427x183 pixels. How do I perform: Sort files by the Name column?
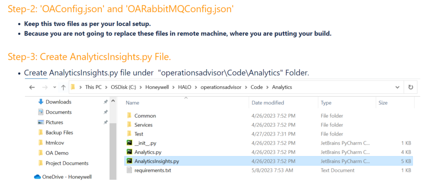tap(132, 103)
